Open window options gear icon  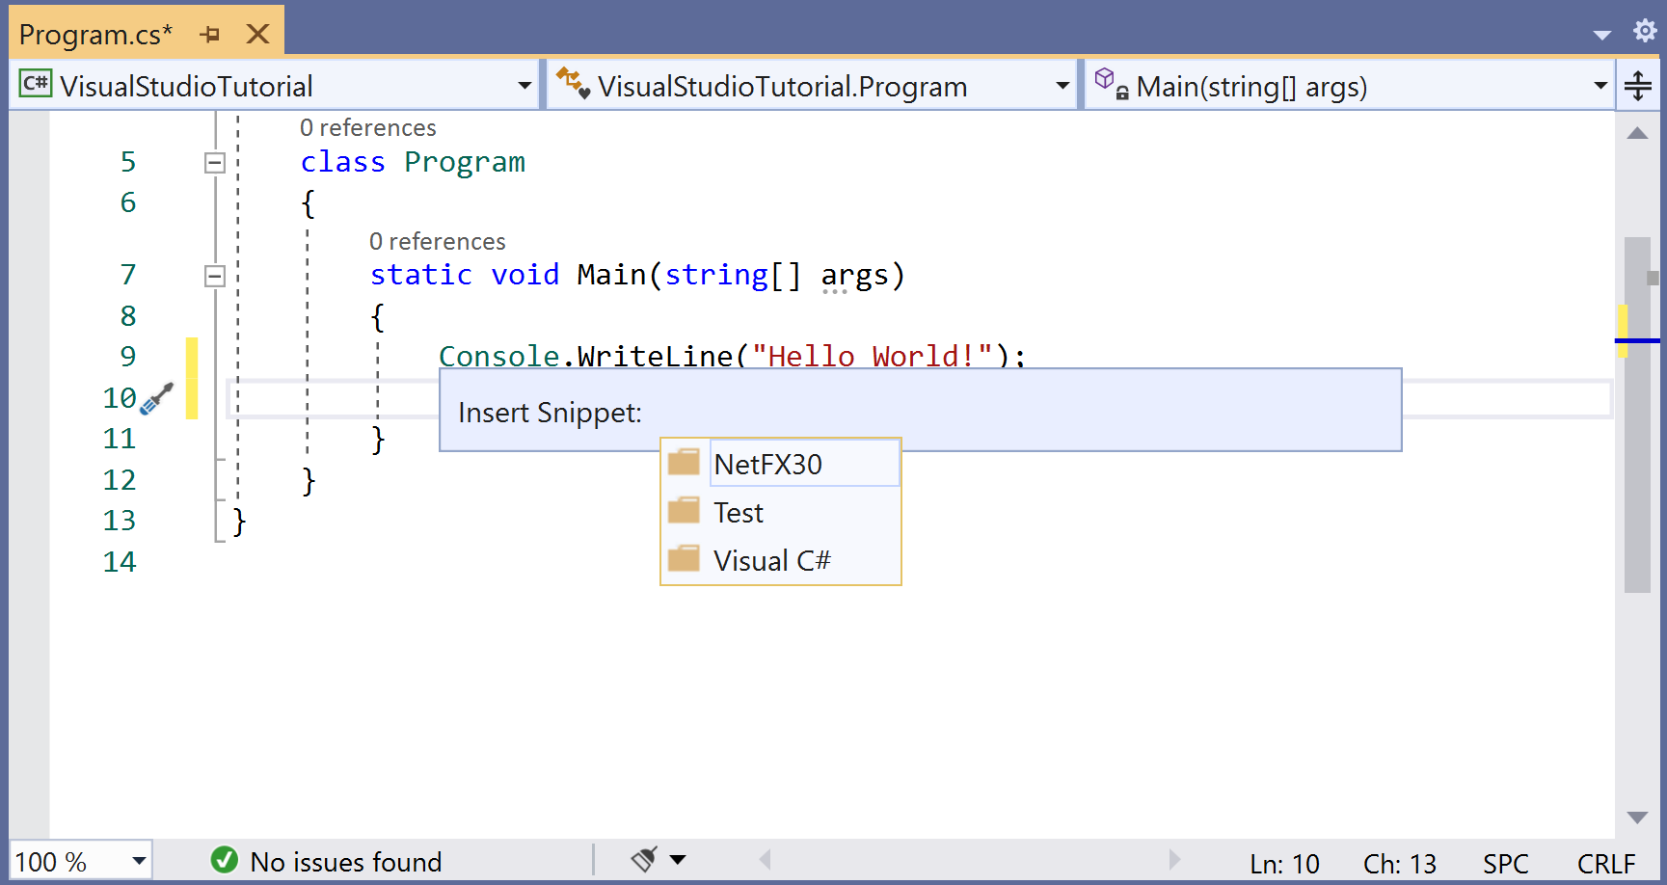[1645, 31]
